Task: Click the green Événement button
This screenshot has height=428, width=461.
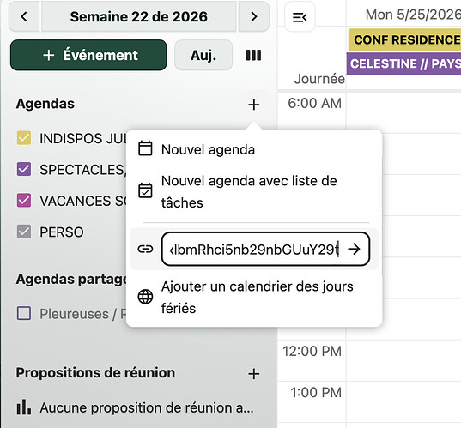Action: click(x=88, y=55)
